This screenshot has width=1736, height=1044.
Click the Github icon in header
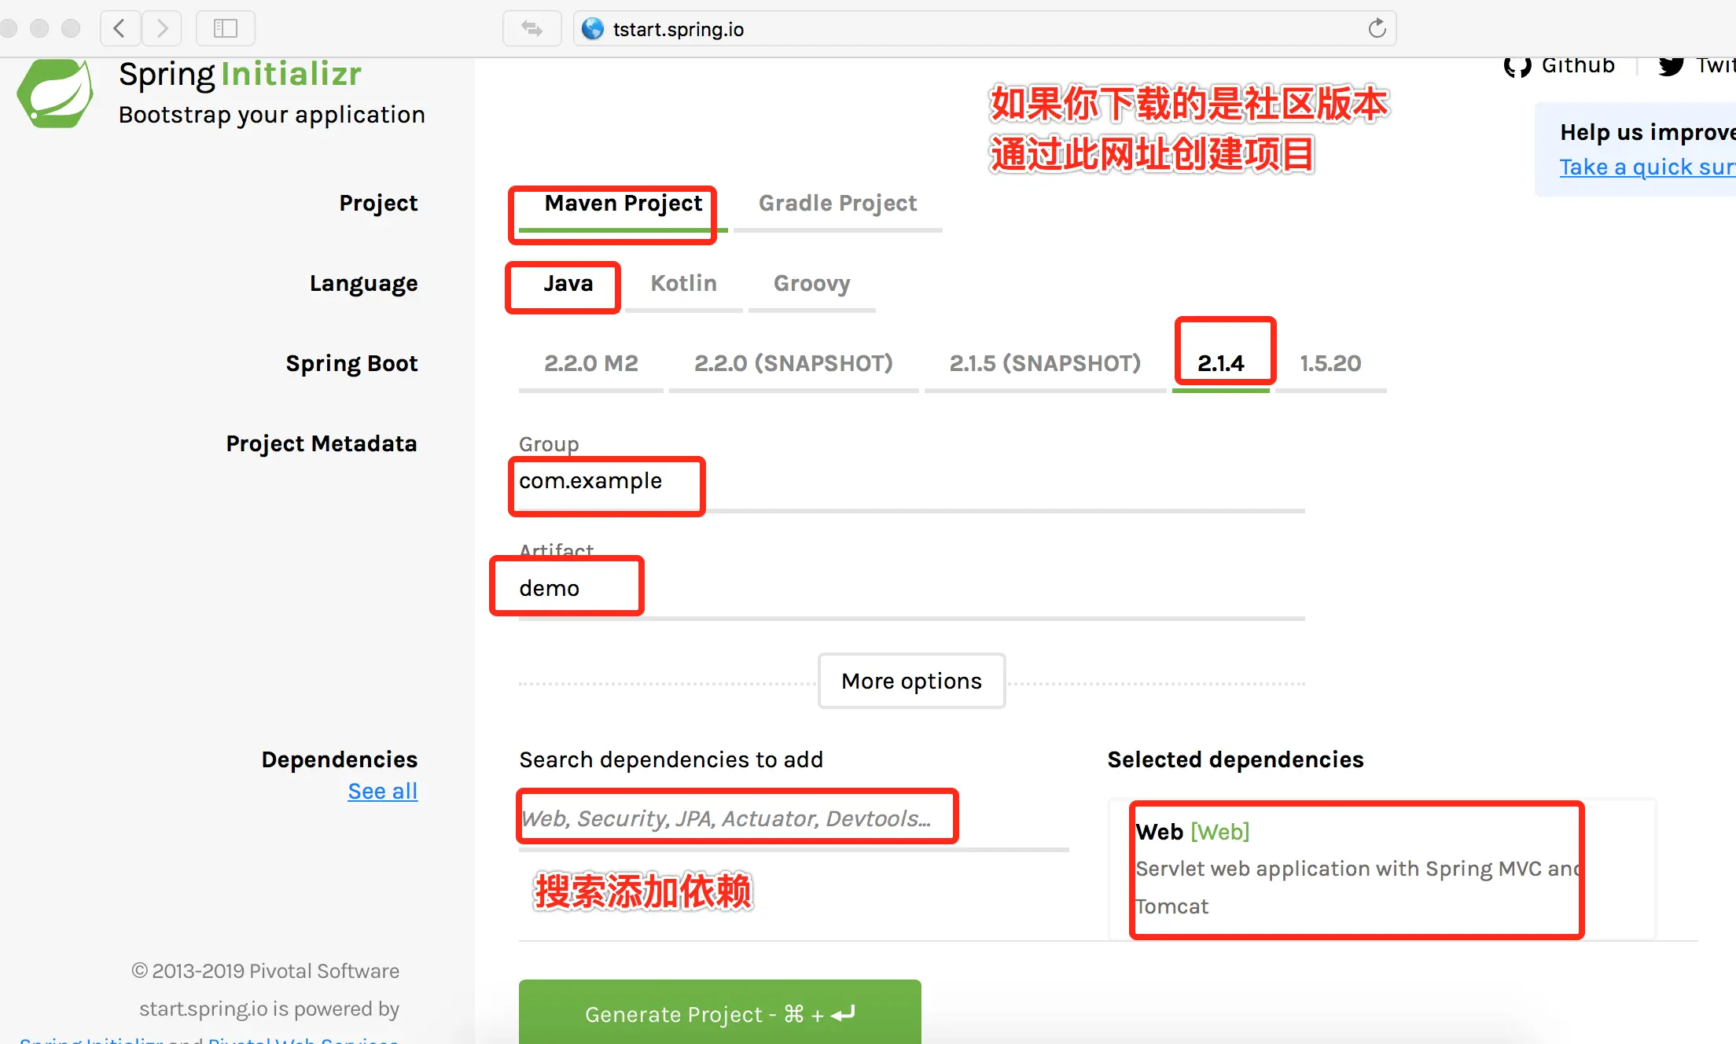coord(1517,66)
